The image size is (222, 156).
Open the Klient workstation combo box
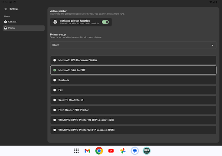point(133,45)
